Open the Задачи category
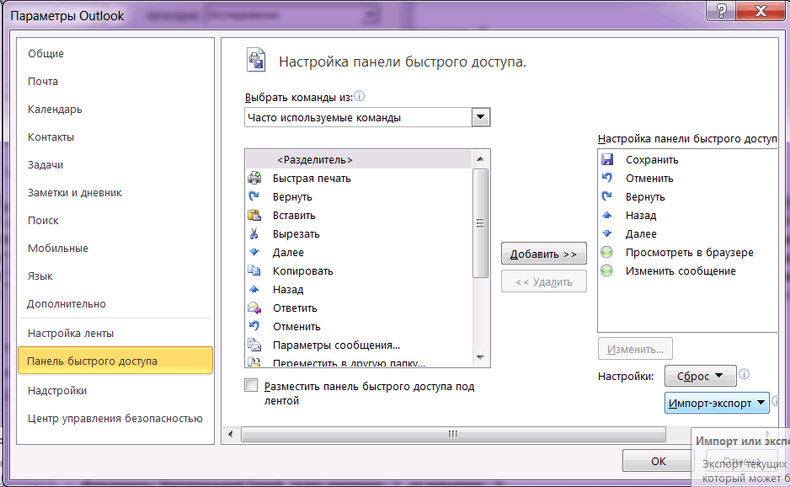The image size is (790, 487). 115,164
